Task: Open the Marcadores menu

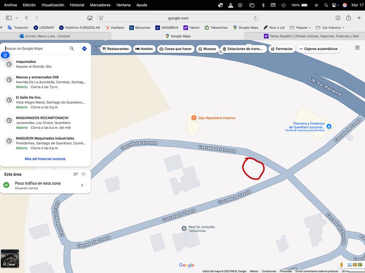Action: tap(100, 5)
